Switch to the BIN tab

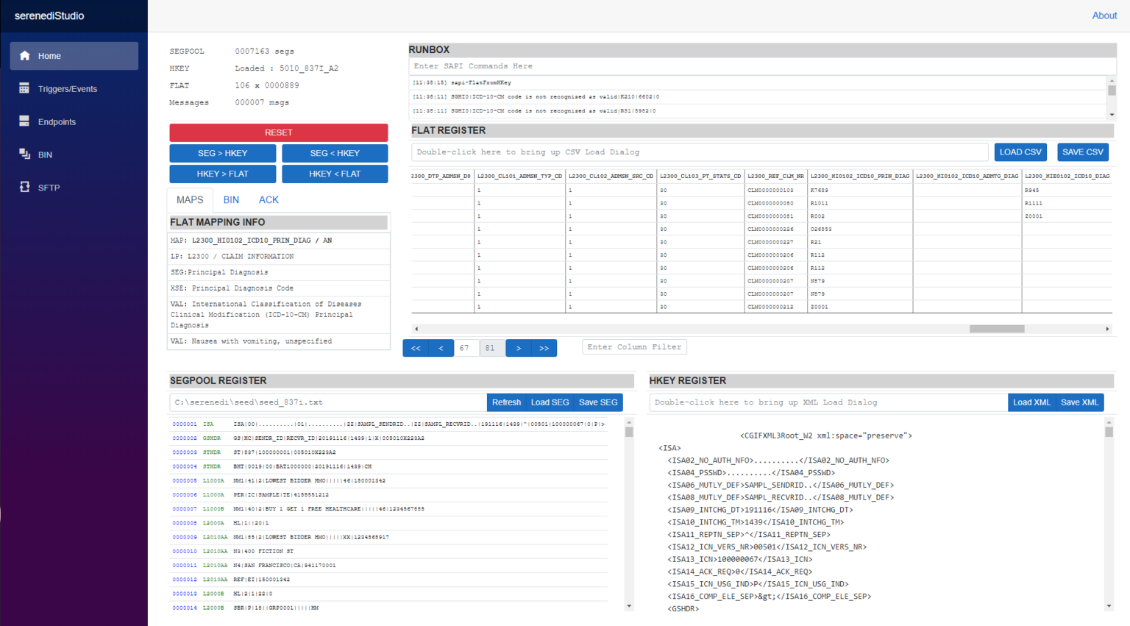231,200
